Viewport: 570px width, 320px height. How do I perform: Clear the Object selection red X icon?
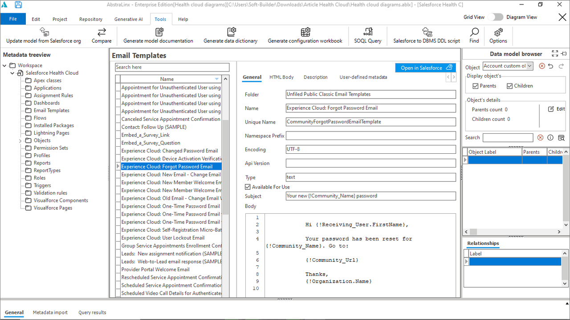(542, 66)
